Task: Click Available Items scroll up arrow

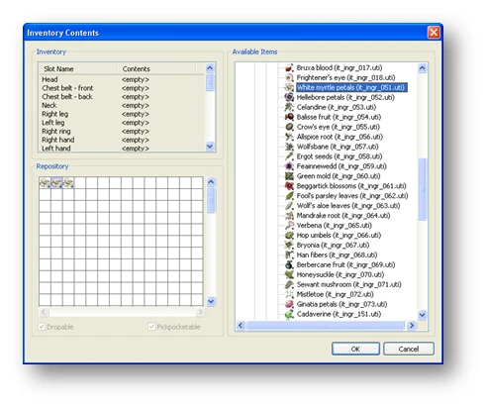Action: click(422, 68)
